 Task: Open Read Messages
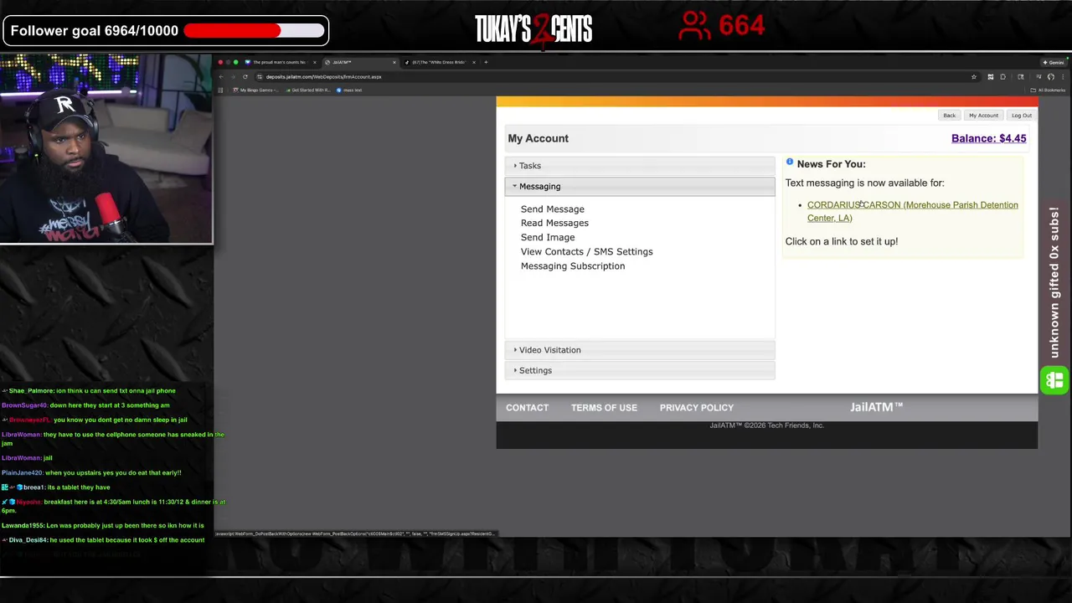tap(554, 223)
